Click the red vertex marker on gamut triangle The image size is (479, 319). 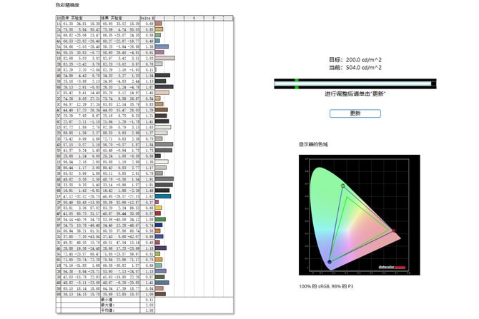[392, 231]
